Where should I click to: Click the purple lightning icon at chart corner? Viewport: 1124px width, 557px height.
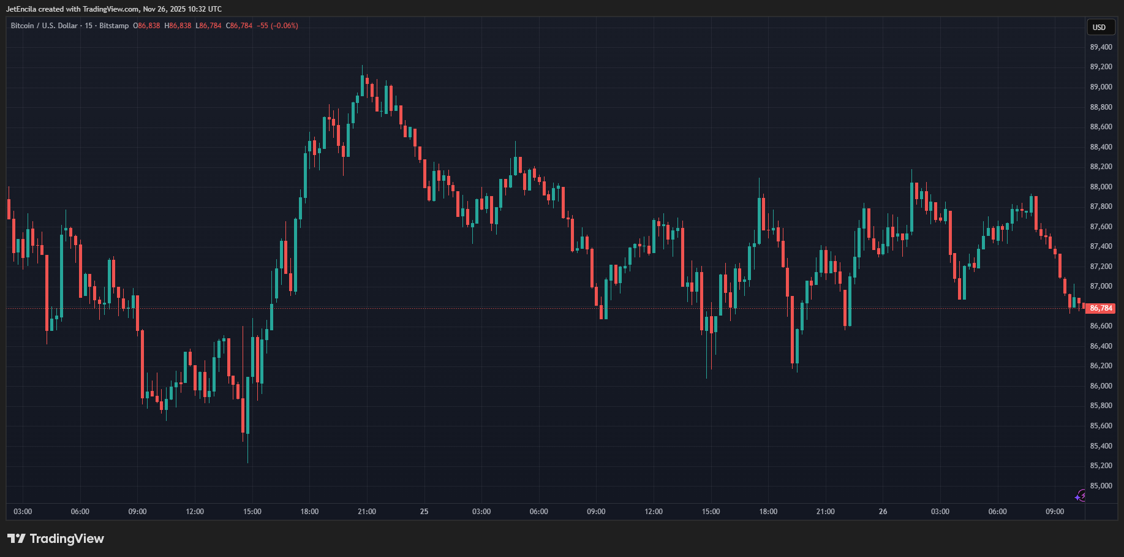point(1081,496)
